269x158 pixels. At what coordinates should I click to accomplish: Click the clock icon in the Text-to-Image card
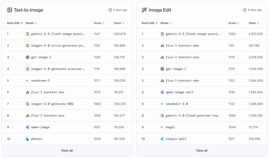110,10
